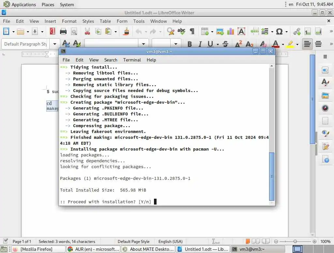Click the Default Page Style status entry
The height and width of the screenshot is (253, 334).
pos(133,242)
